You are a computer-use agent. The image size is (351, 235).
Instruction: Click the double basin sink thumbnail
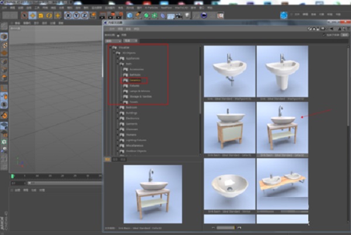pyautogui.click(x=282, y=182)
